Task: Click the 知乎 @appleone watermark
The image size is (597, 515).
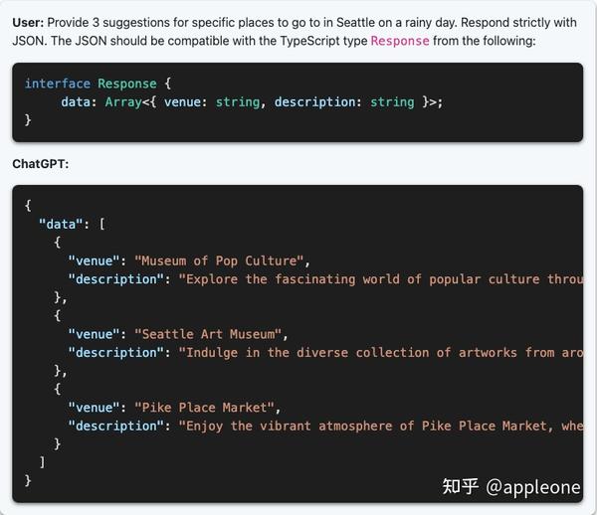Action: [511, 487]
